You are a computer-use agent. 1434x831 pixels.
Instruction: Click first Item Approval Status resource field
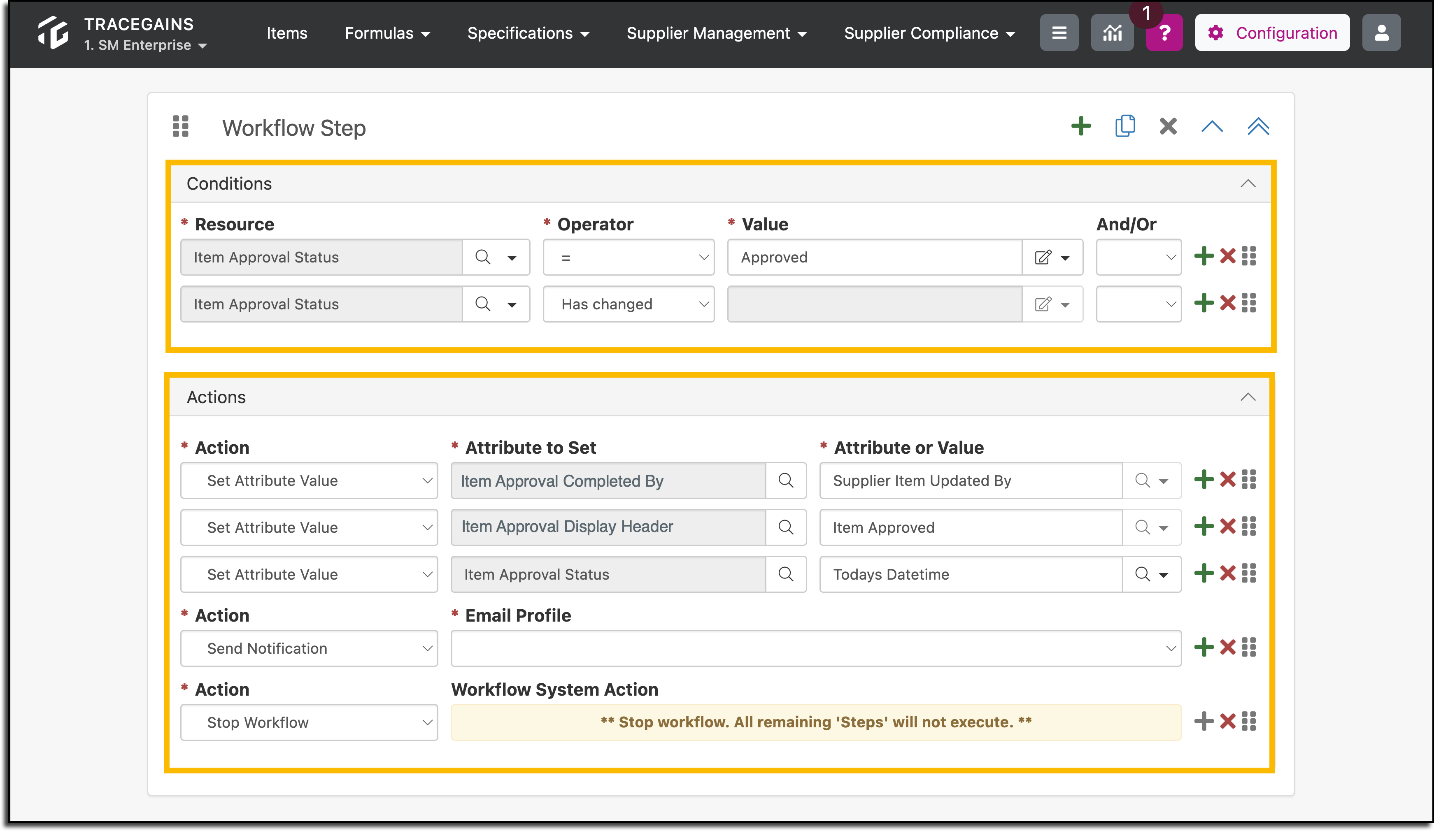point(321,257)
